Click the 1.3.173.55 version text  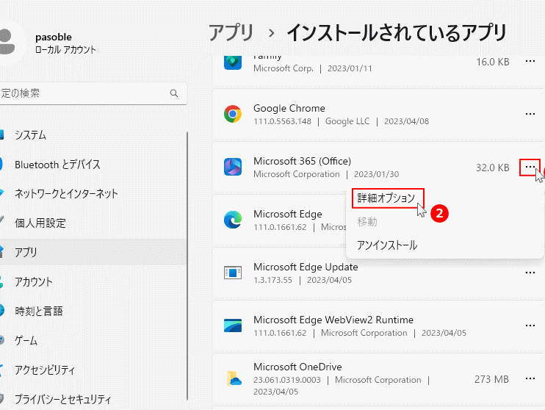coord(272,280)
